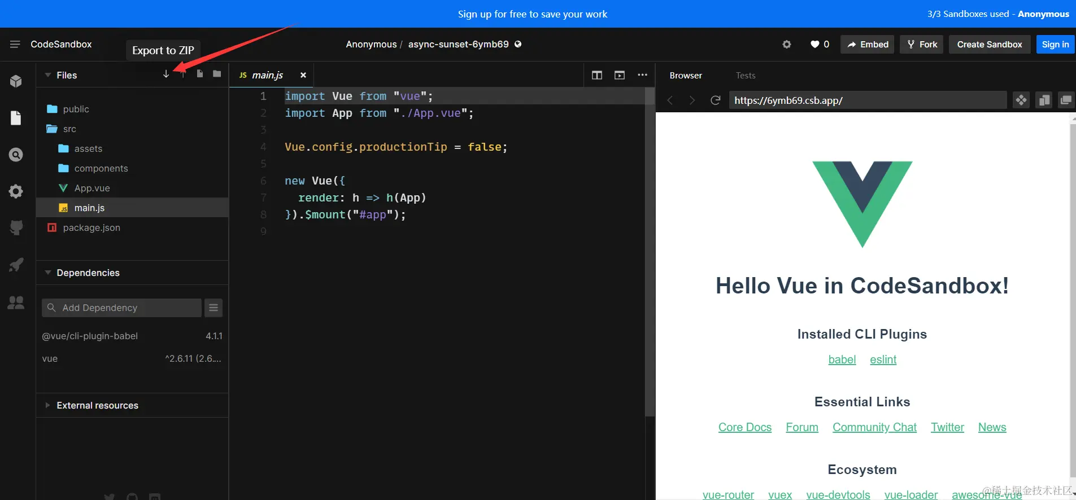Screen dimensions: 1076x500
Task: Click the preview URL address bar
Action: [868, 100]
